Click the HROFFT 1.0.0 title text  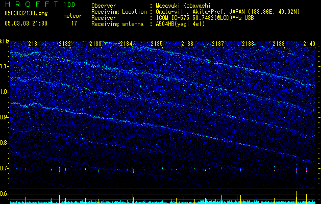(x=40, y=4)
